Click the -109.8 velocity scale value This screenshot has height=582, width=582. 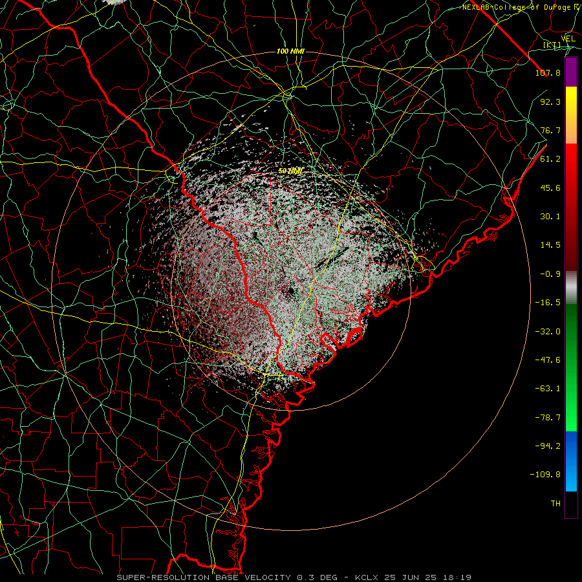[x=546, y=475]
